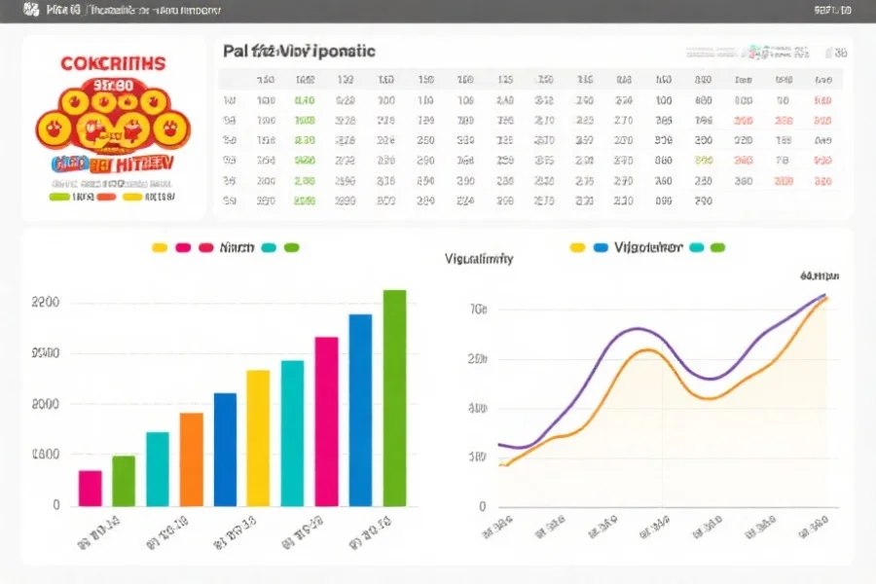Click the endpoint value label on line chart
Image resolution: width=876 pixels, height=584 pixels.
point(819,276)
